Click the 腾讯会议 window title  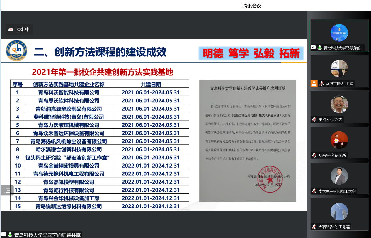(x=252, y=6)
